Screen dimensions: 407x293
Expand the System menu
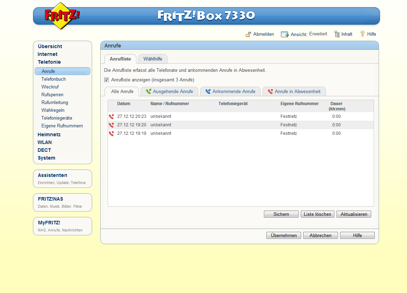46,158
